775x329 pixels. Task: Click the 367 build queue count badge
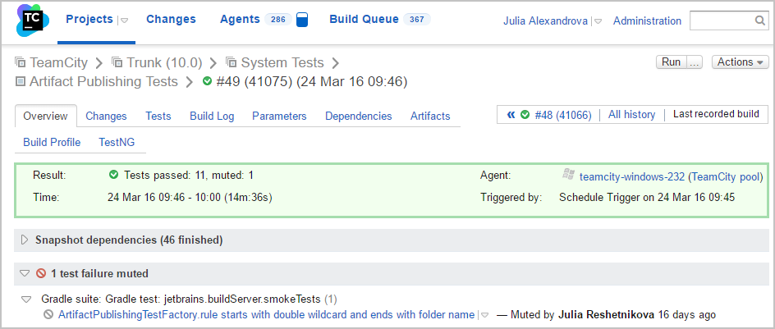pos(417,19)
